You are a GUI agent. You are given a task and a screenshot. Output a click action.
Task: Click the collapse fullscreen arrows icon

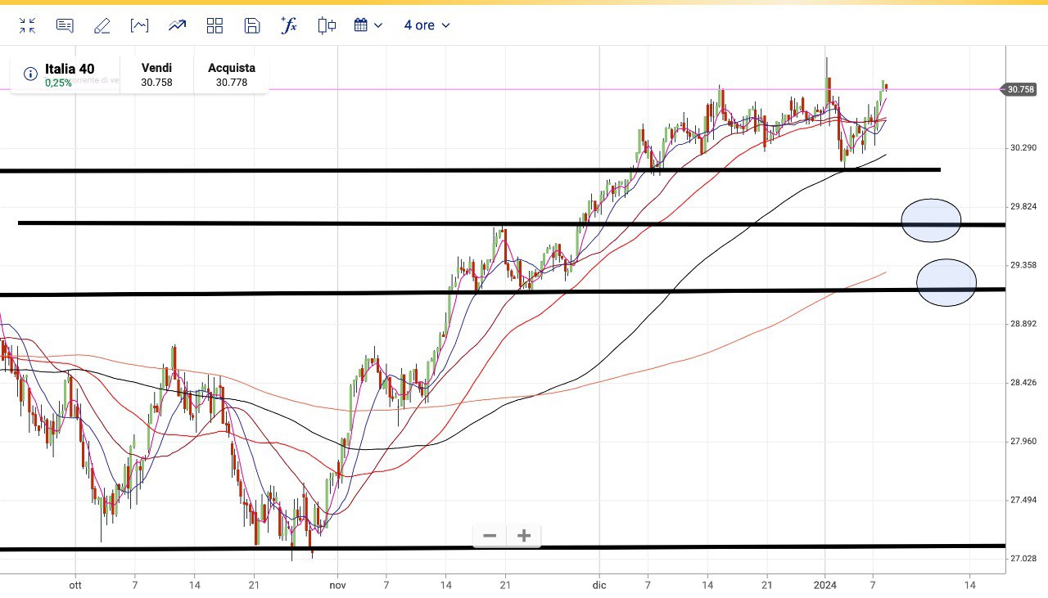28,25
